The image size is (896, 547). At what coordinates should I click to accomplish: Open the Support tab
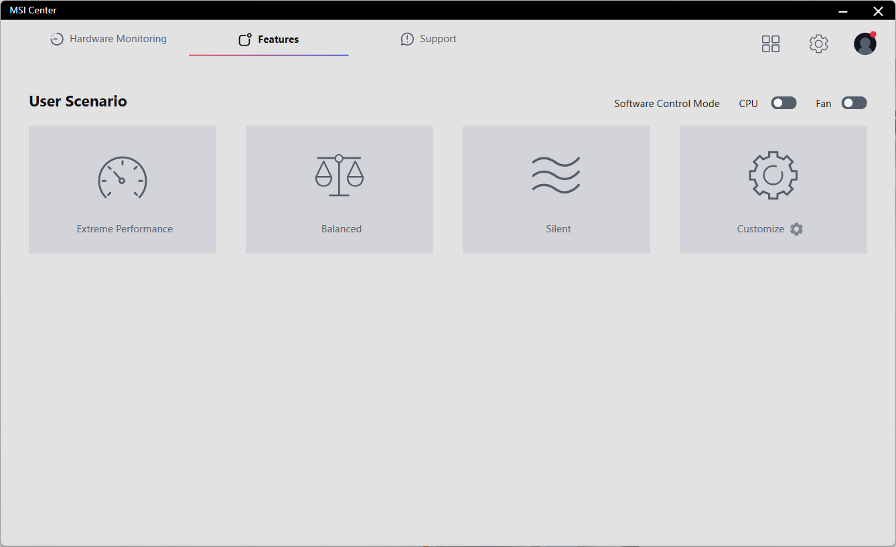pyautogui.click(x=429, y=39)
